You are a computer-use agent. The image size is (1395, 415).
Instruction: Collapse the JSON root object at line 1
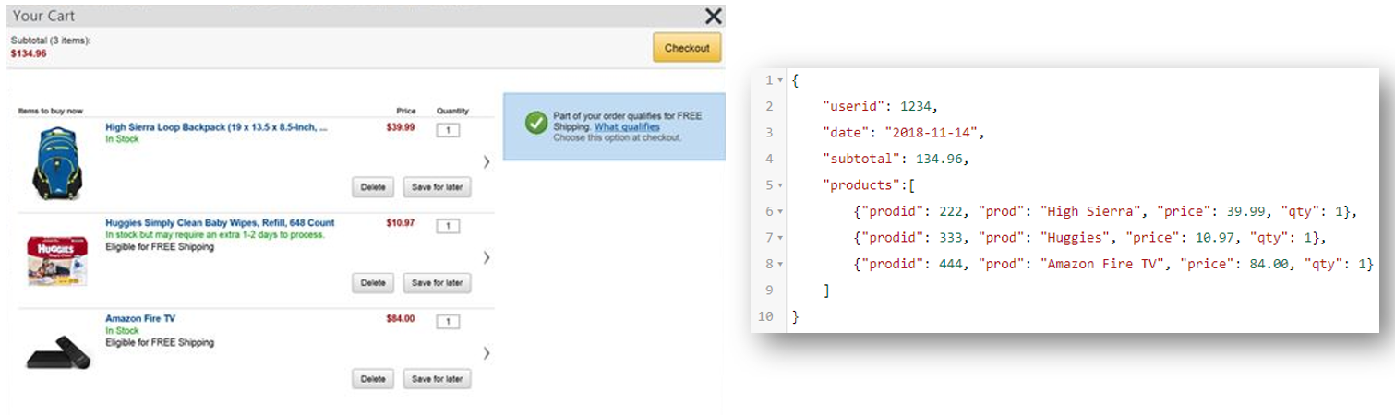(x=780, y=80)
